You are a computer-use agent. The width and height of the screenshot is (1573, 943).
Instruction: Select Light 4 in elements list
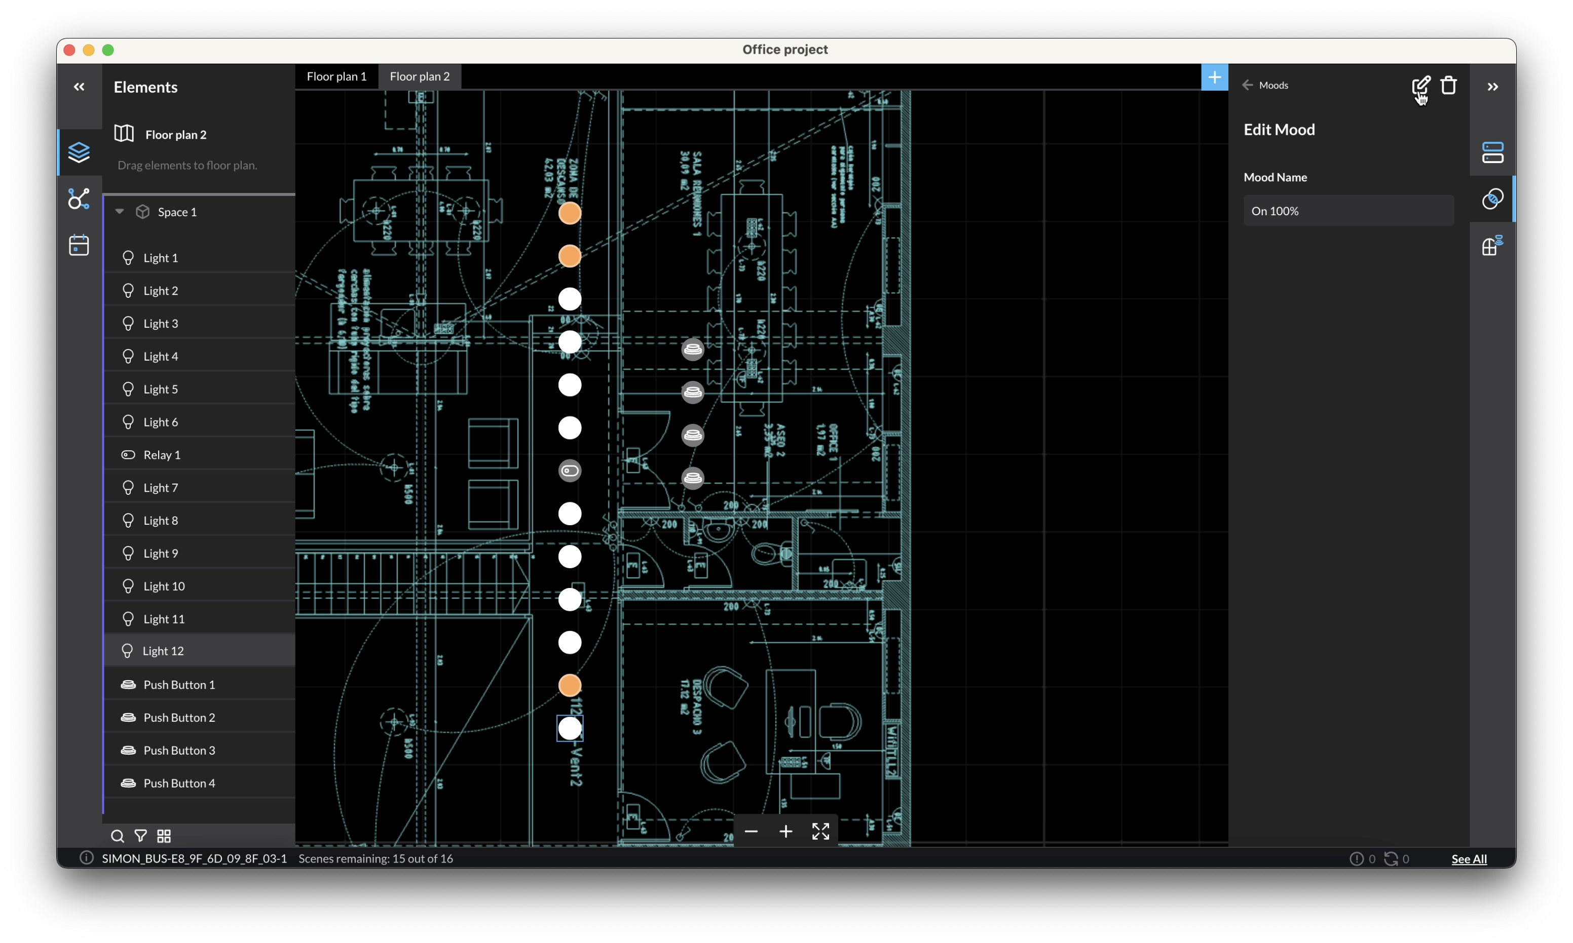coord(200,356)
